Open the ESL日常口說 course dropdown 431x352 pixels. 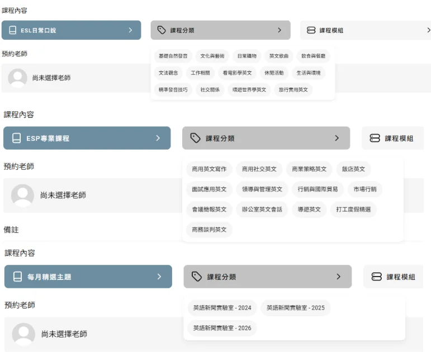[x=71, y=30]
